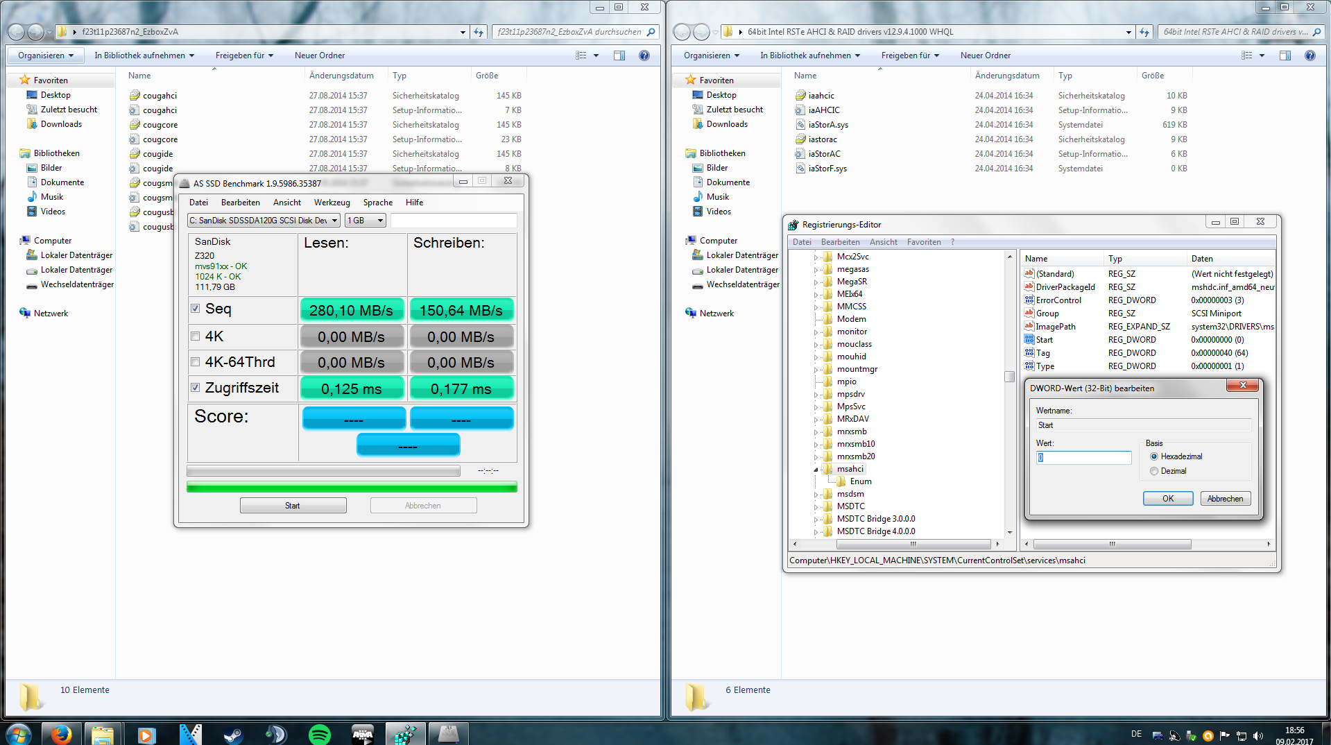Go back in the left Explorer window
Viewport: 1331px width, 745px height.
pyautogui.click(x=16, y=32)
